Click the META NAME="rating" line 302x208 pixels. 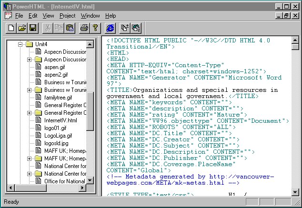[177, 115]
